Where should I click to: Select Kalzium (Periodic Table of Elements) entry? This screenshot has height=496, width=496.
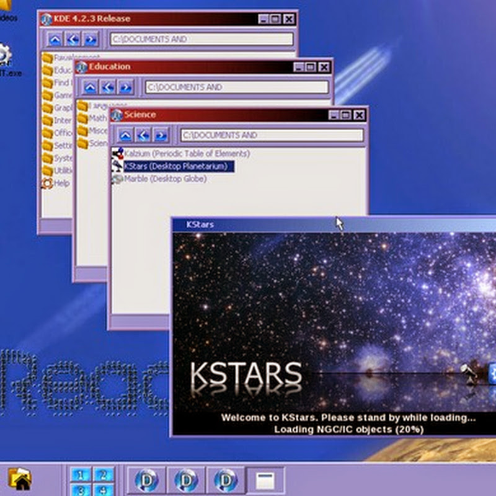181,154
